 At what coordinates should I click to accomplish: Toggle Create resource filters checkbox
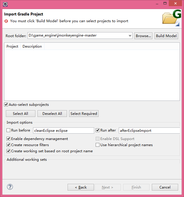8,145
